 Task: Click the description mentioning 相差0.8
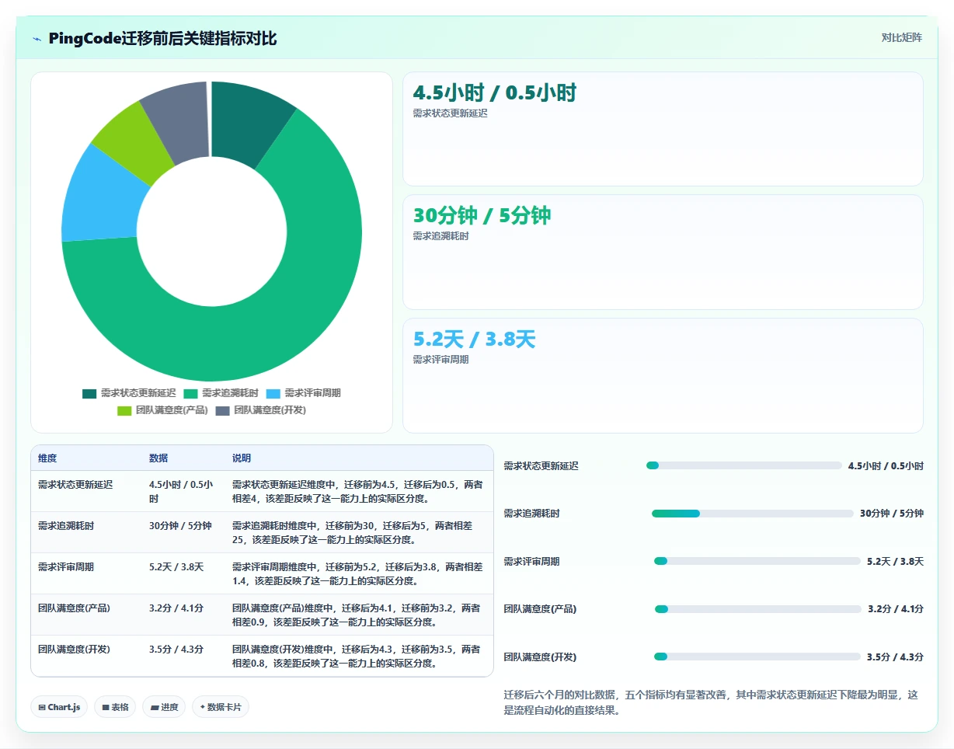tap(357, 656)
